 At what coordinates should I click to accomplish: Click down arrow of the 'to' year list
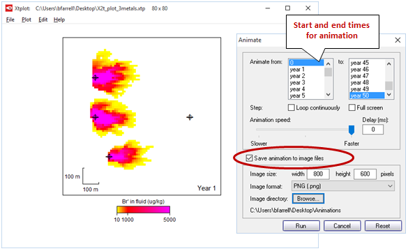click(389, 95)
